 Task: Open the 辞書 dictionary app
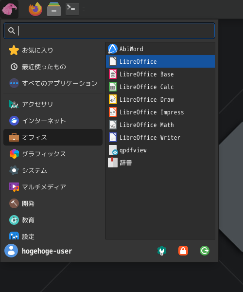click(160, 163)
